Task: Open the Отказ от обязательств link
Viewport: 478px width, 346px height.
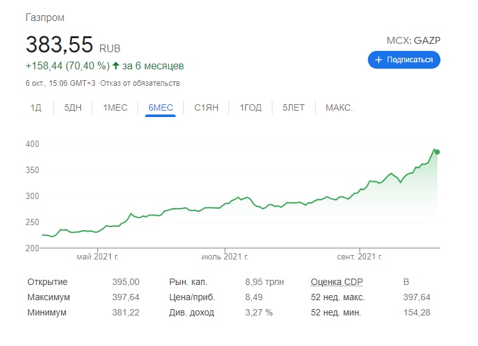Action: 140,83
